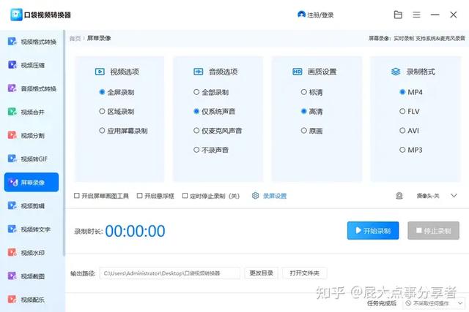The height and width of the screenshot is (312, 469).
Task: Click the 视频配乐 sidebar icon
Action: [x=12, y=299]
